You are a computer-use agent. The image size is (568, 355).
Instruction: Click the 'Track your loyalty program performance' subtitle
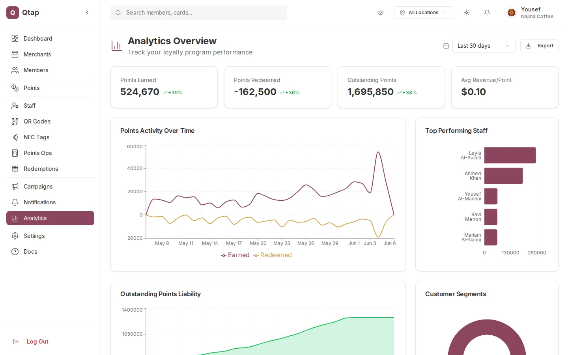pos(190,52)
